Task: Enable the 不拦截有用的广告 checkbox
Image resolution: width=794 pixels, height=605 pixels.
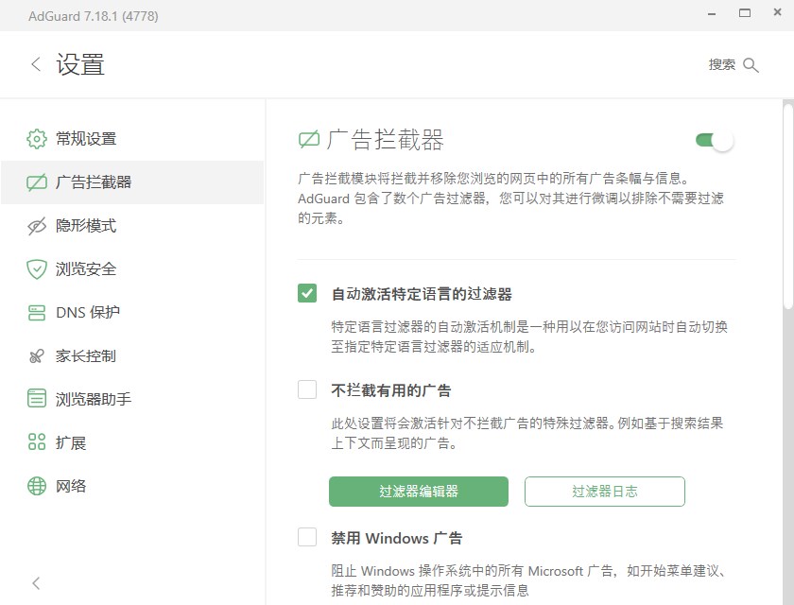Action: click(x=307, y=389)
